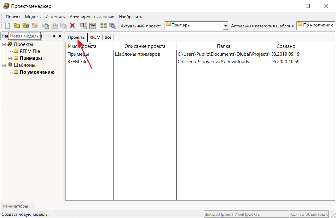The image size is (336, 218).
Task: Click the 2019 09:19 created date cell
Action: click(286, 54)
